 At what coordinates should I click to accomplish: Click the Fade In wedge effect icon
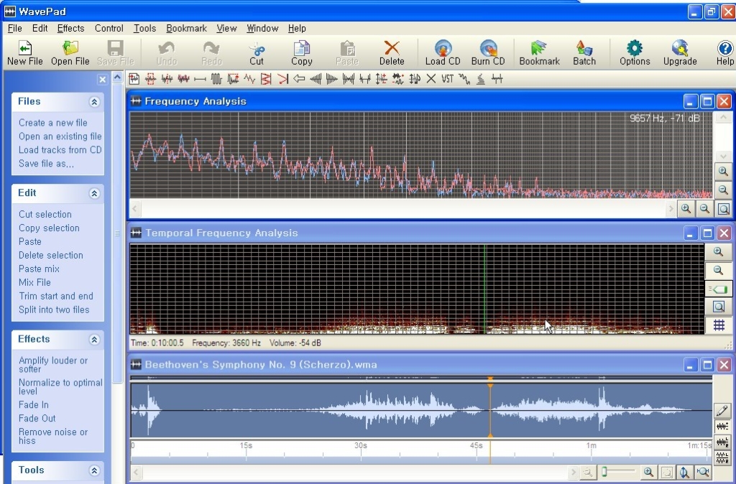click(x=316, y=79)
